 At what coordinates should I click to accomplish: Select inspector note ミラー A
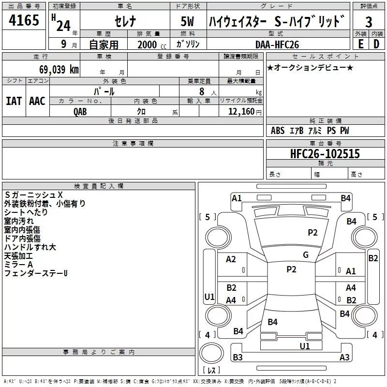18,265
